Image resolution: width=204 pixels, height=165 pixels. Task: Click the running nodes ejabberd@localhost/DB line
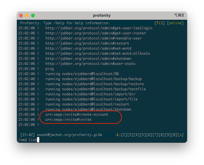click(x=82, y=74)
